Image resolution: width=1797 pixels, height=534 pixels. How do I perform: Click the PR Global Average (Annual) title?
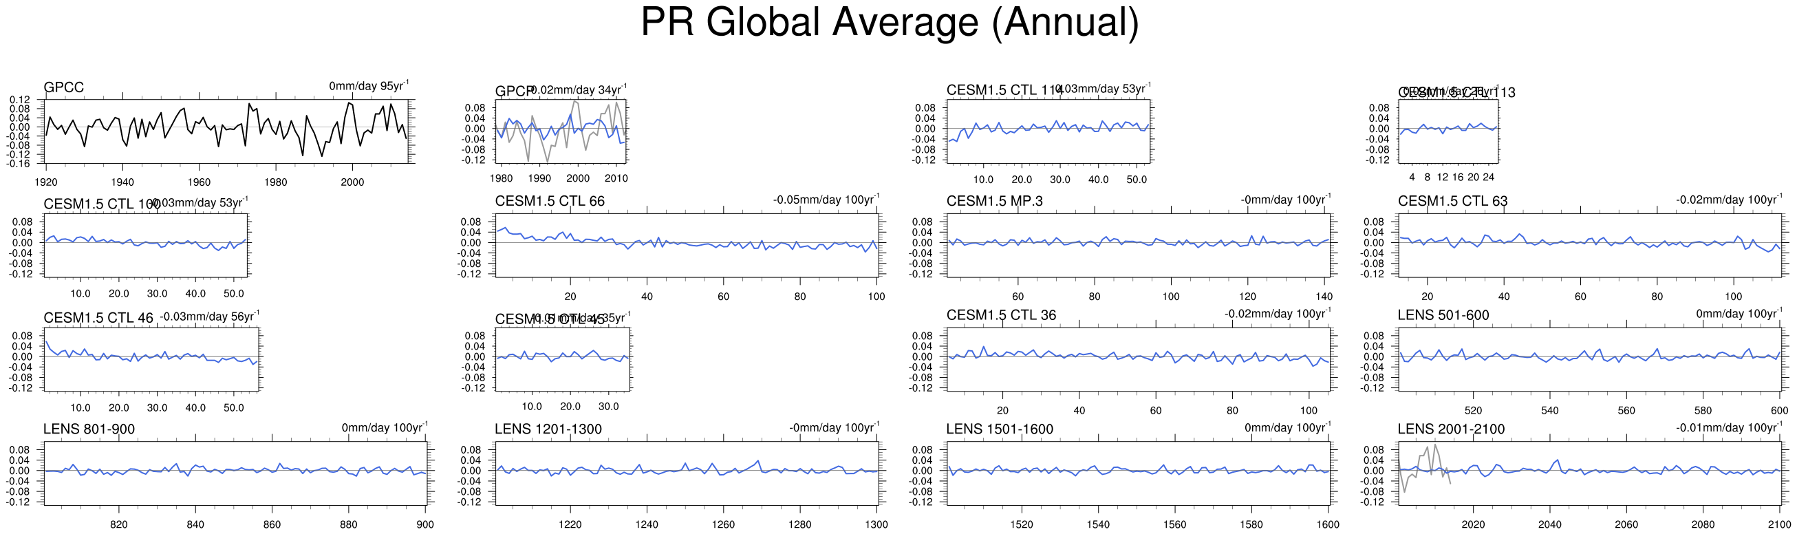(890, 22)
